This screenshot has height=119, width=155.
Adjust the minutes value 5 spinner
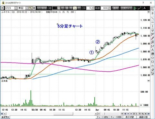point(93,8)
